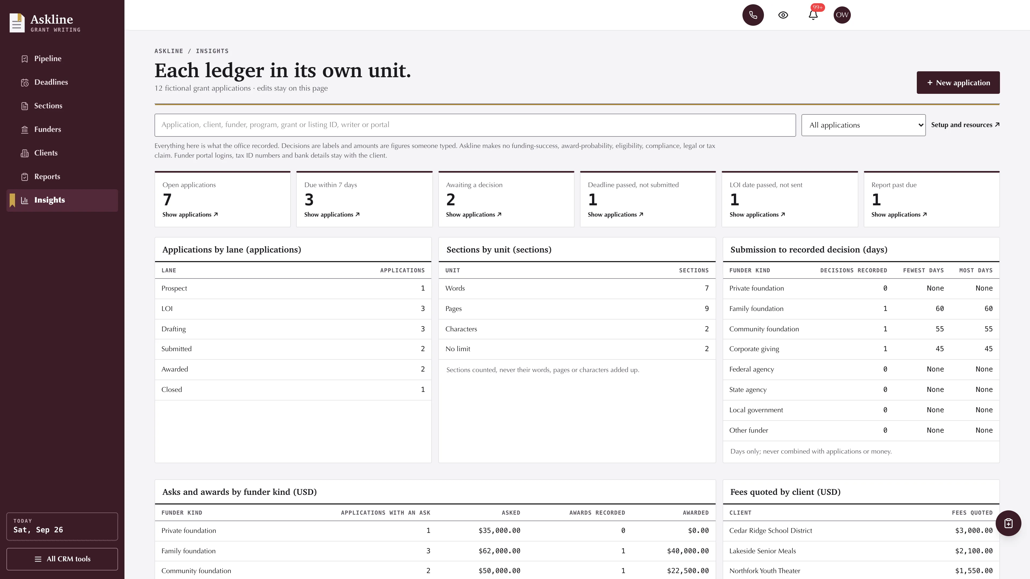
Task: Select the Insights chart icon
Action: (25, 200)
